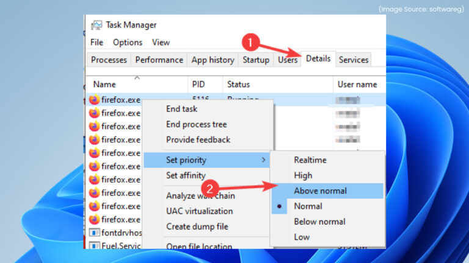Viewport: 469px width, 263px height.
Task: Expand the Set priority submenu arrow
Action: tap(263, 160)
